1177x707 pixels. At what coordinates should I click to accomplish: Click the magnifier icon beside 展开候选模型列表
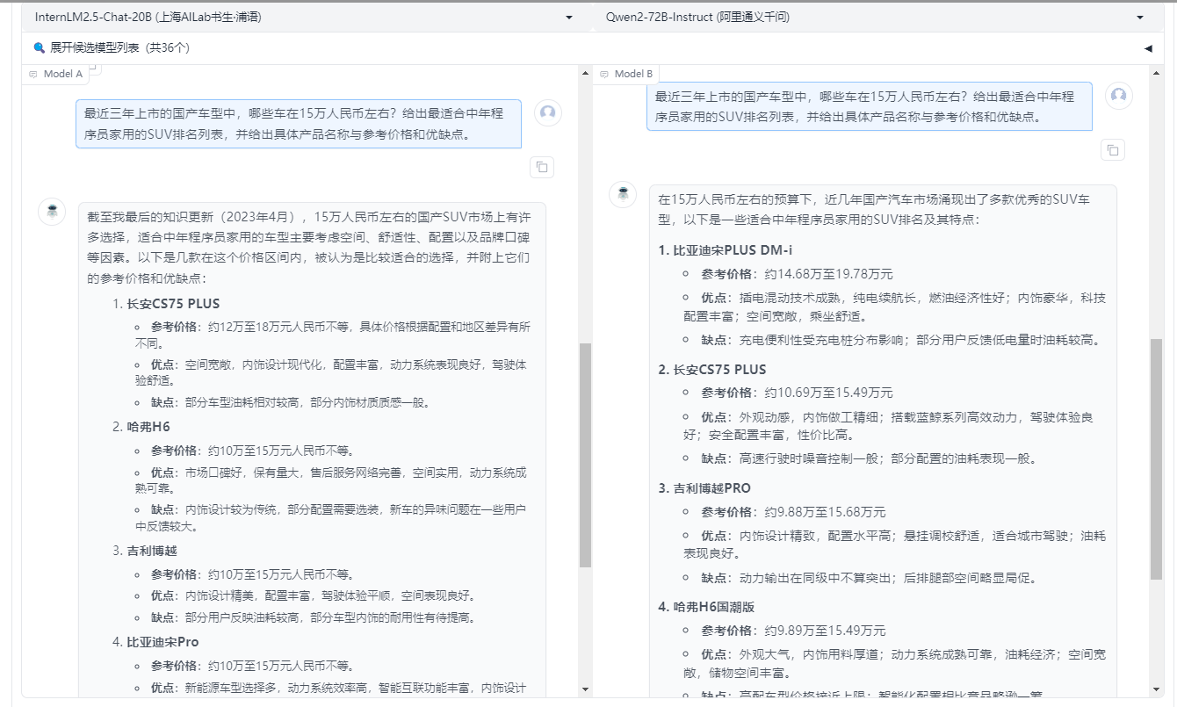(39, 47)
